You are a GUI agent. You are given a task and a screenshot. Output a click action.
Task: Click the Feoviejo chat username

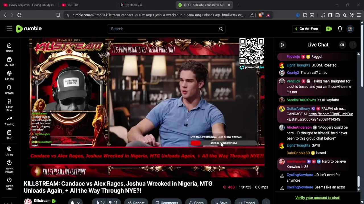pos(293,57)
